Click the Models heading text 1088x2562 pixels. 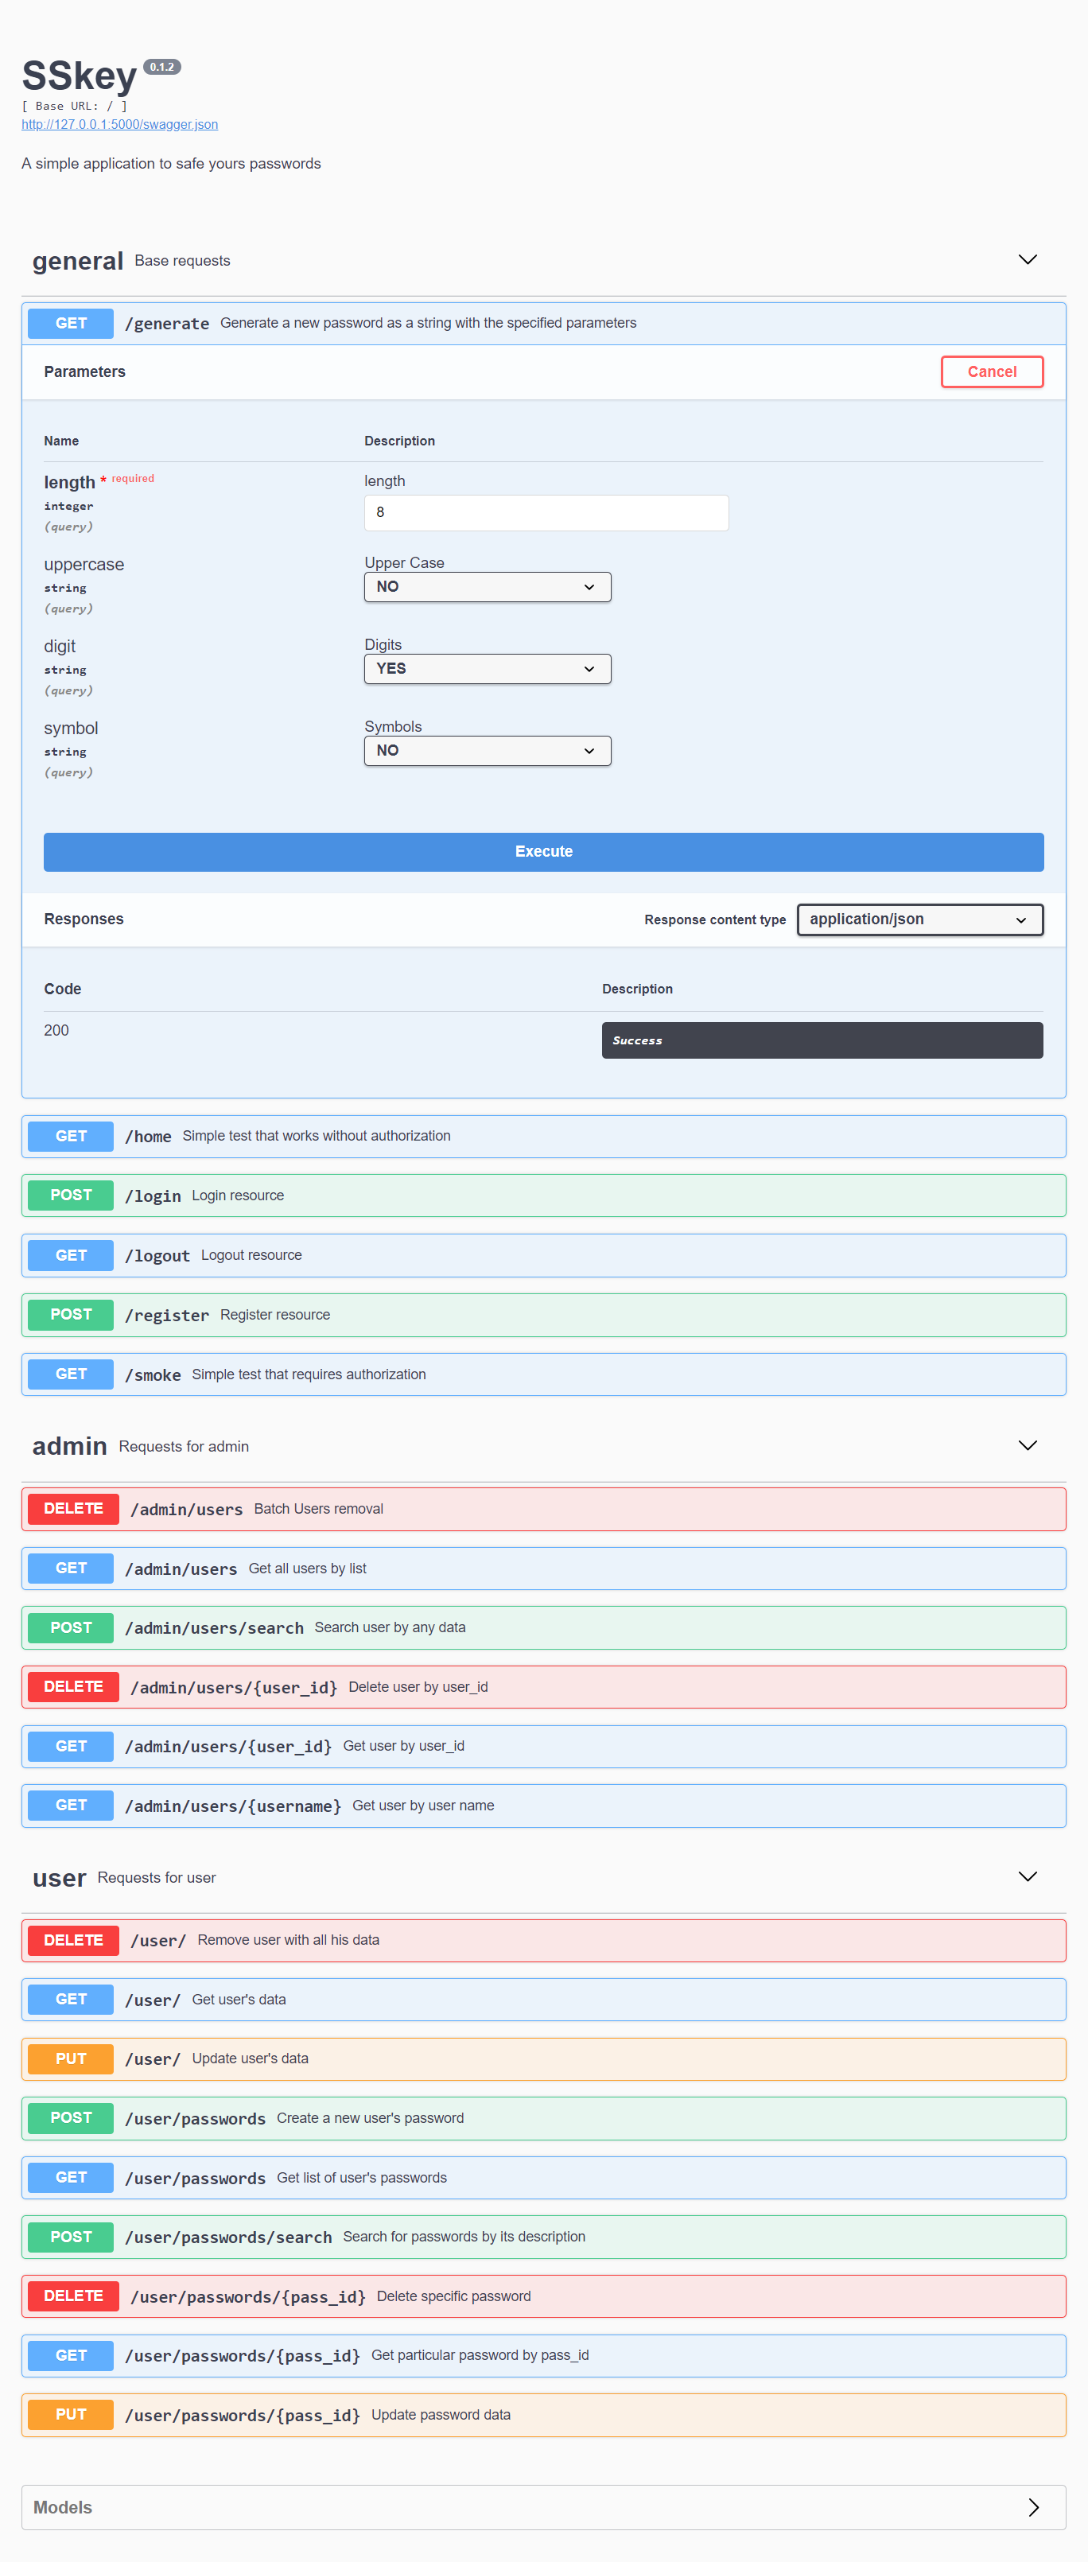(63, 2507)
